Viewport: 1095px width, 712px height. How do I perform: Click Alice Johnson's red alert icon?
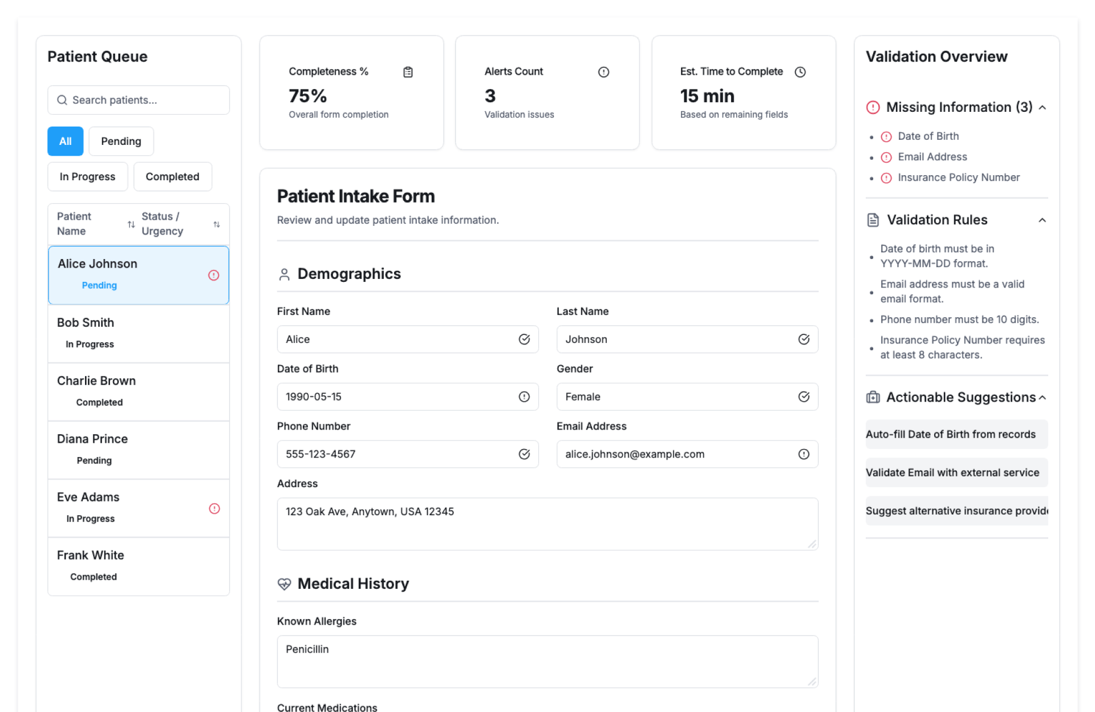(213, 276)
